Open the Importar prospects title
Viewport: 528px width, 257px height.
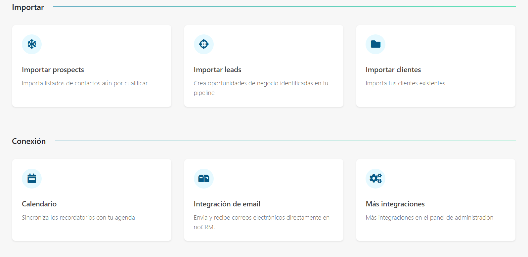pyautogui.click(x=53, y=70)
